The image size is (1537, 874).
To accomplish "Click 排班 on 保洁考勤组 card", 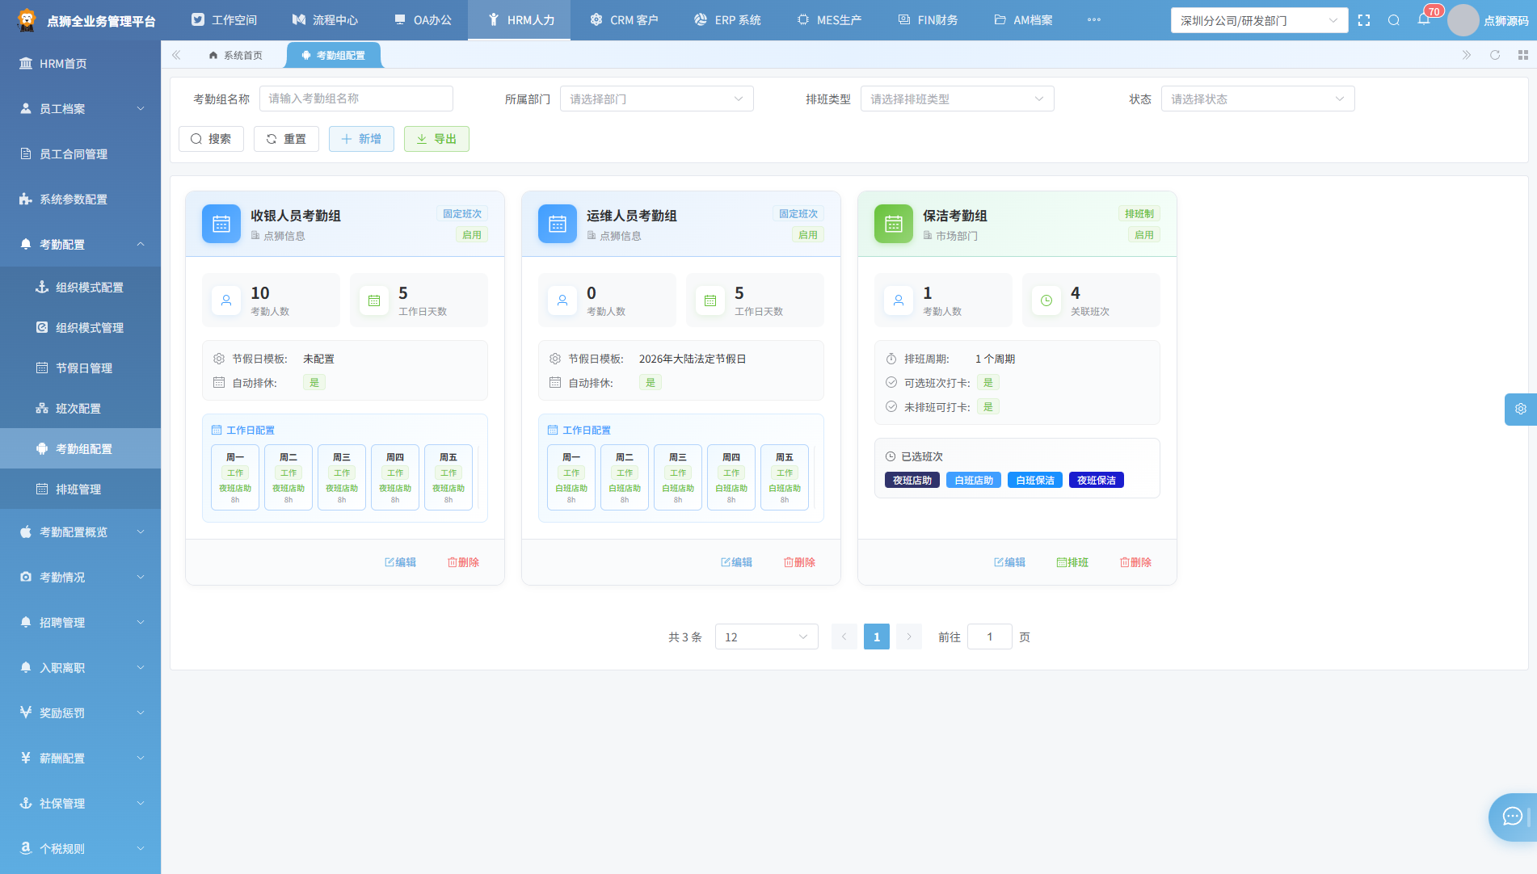I will click(x=1072, y=562).
